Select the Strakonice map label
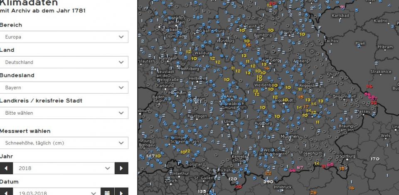Image resolution: width=399 pixels, height=195 pixels. [x=381, y=72]
